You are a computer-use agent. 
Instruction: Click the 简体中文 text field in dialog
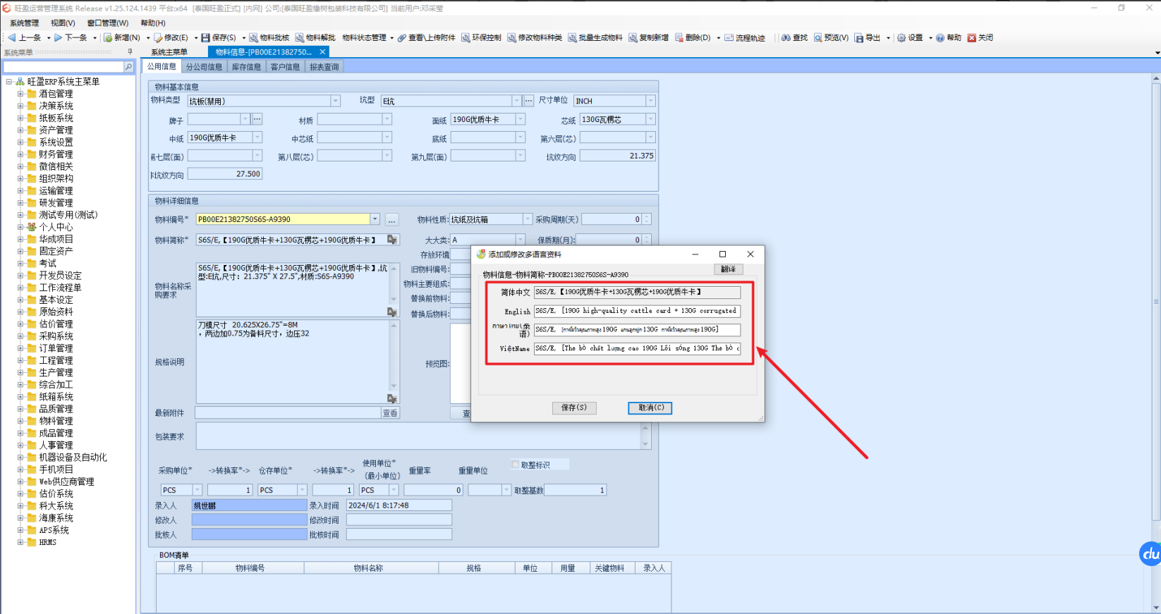pos(637,292)
